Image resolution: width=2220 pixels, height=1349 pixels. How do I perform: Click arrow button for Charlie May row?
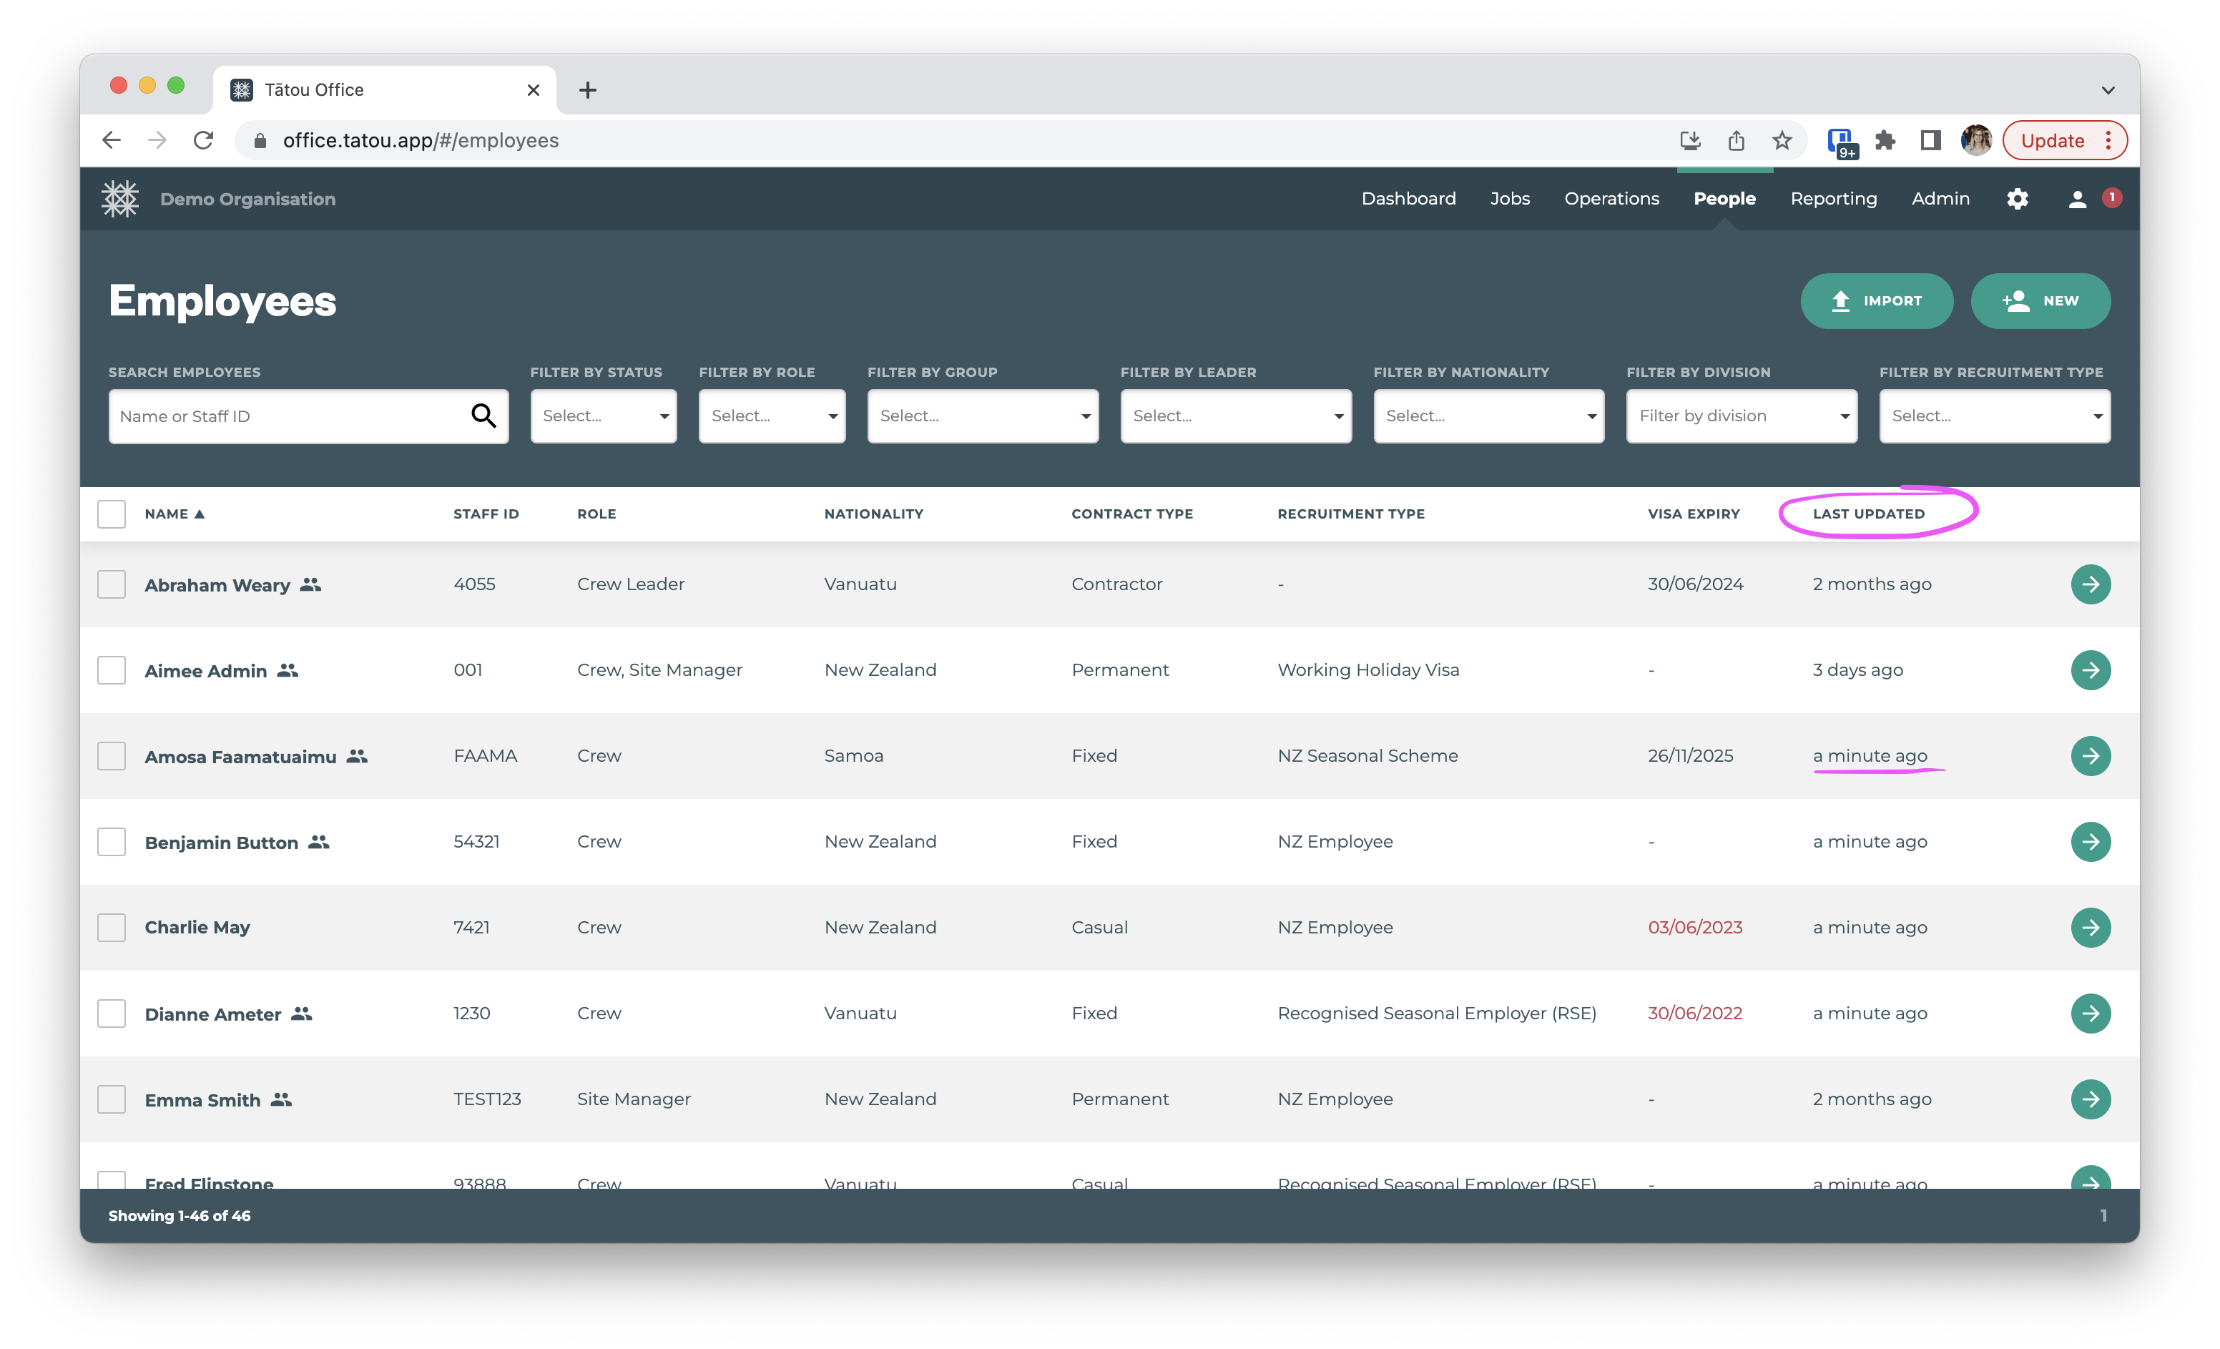coord(2091,927)
